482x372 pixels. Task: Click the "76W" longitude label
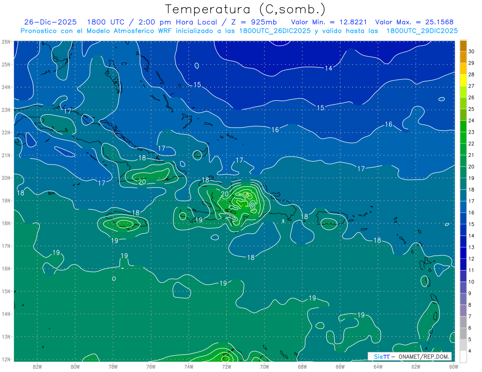tap(151, 366)
